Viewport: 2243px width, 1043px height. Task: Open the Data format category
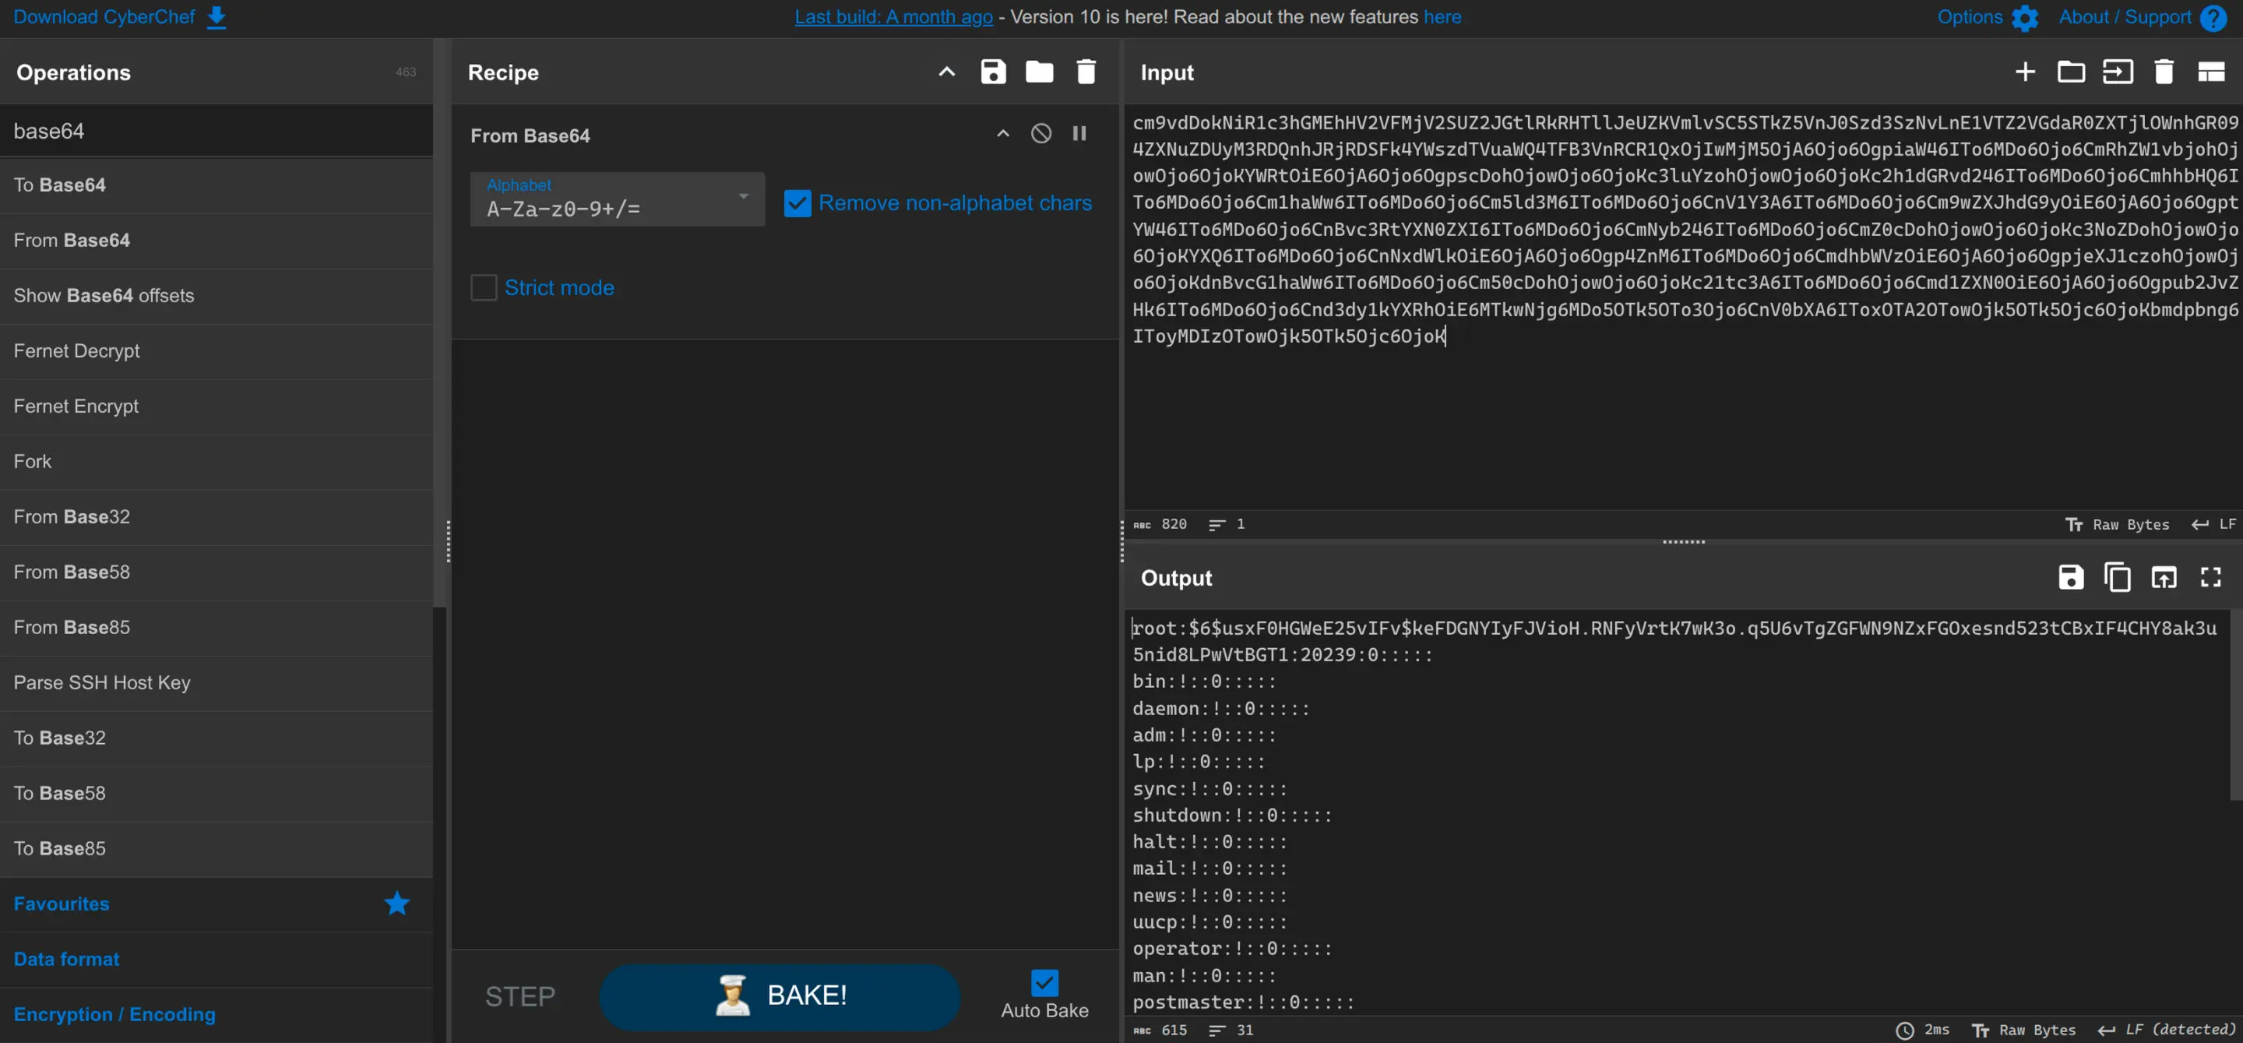point(66,959)
